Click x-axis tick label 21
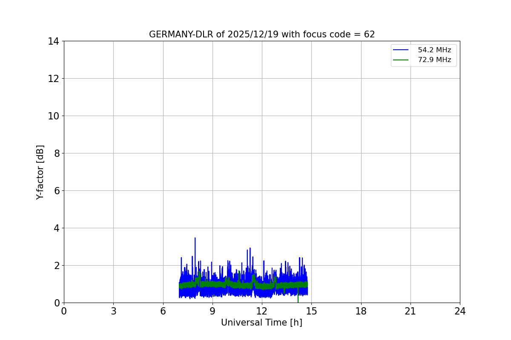Image resolution: width=511 pixels, height=340 pixels. click(411, 311)
